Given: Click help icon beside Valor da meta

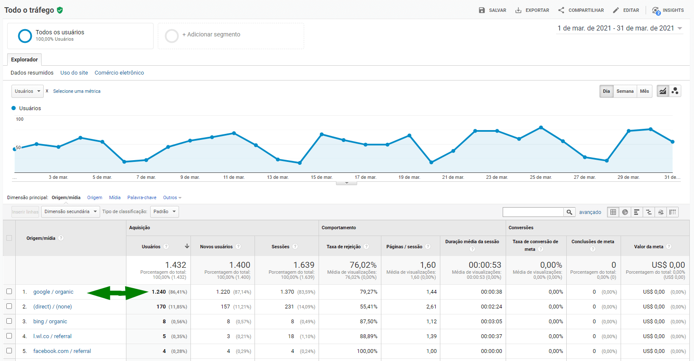Looking at the screenshot, I should 669,247.
